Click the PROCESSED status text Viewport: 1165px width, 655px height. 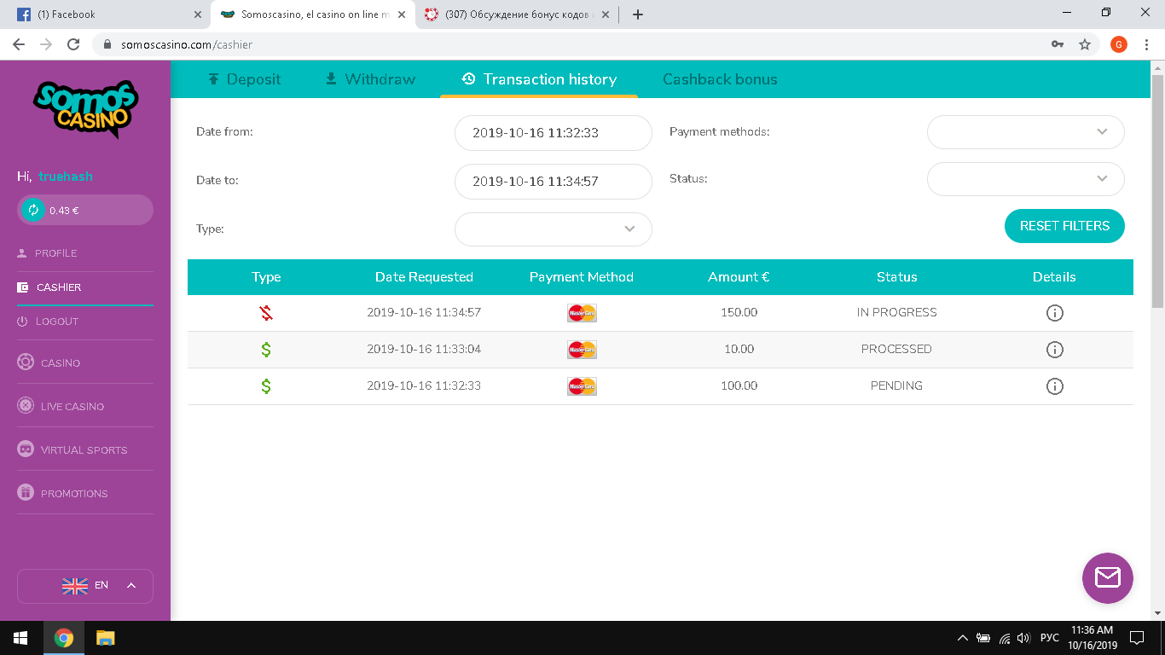896,350
